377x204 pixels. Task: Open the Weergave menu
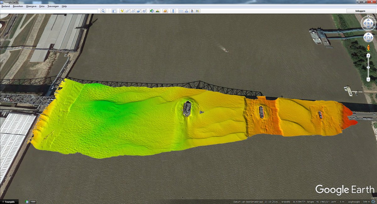coord(31,6)
